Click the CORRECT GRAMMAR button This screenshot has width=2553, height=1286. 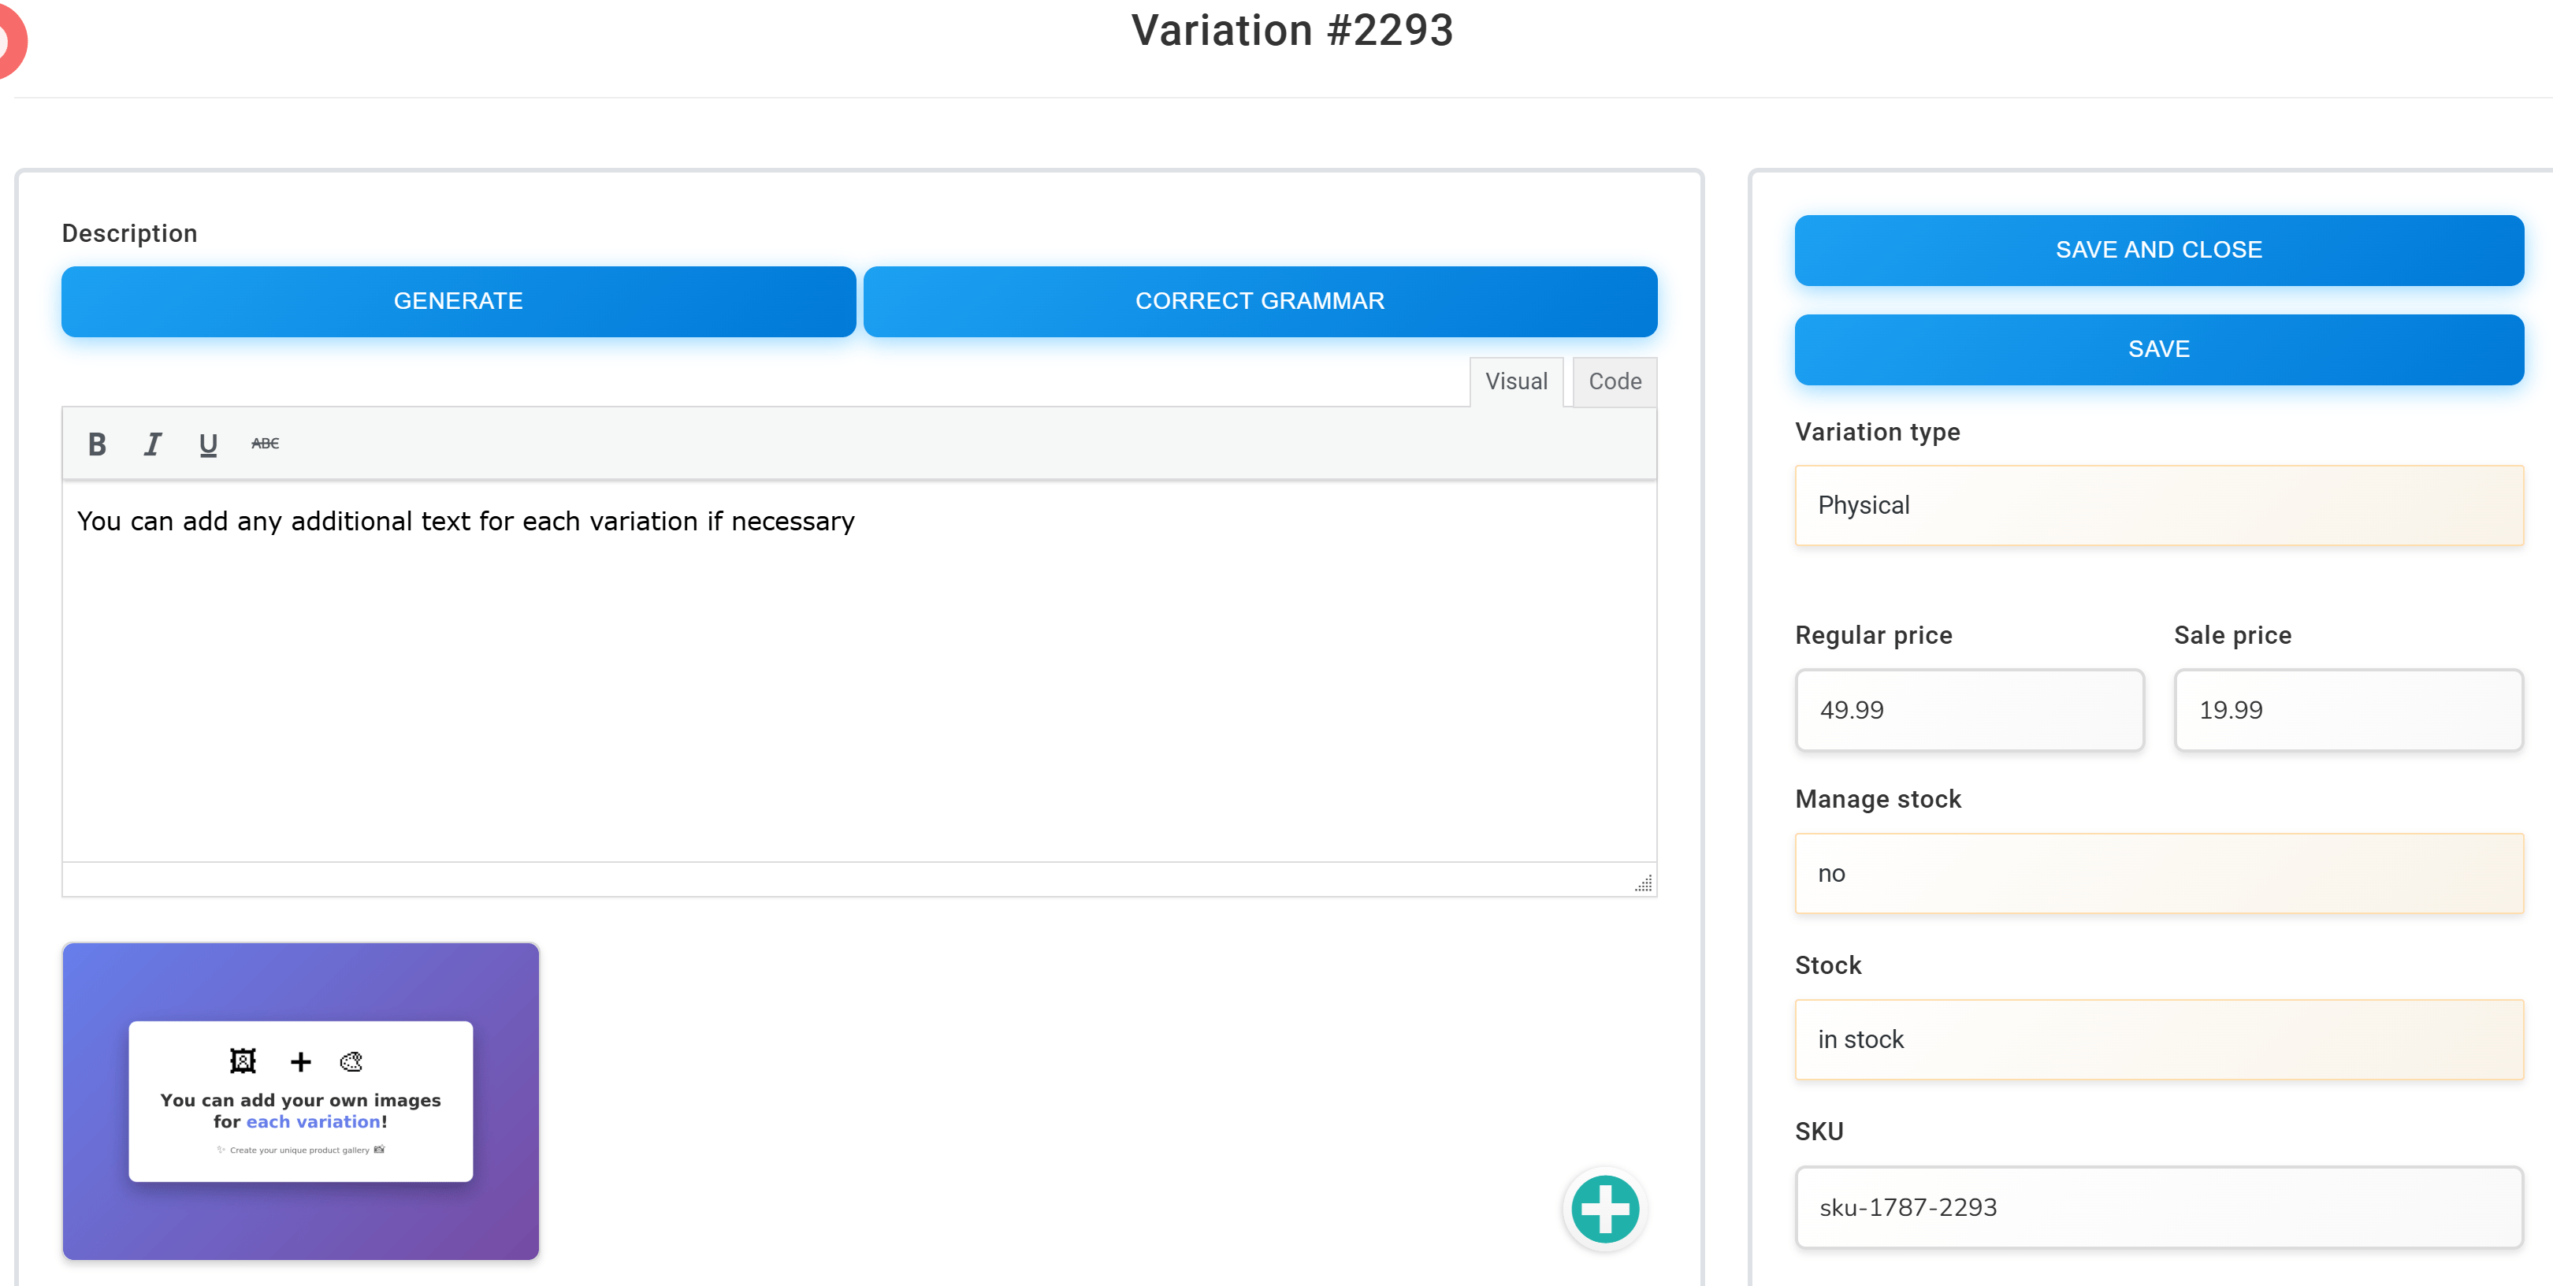(x=1258, y=301)
